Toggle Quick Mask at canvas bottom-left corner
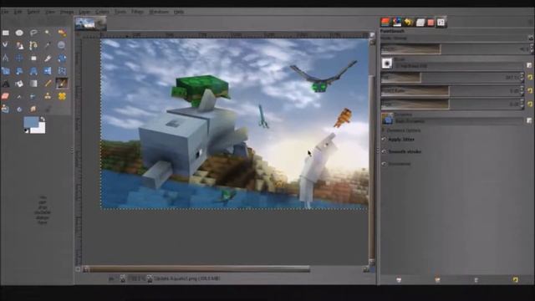Screen dimensions: 535x301 [x=78, y=269]
